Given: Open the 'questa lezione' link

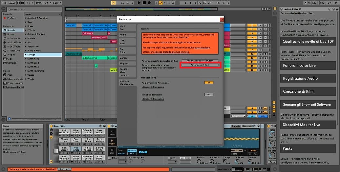Looking at the screenshot, I should point(202,48).
